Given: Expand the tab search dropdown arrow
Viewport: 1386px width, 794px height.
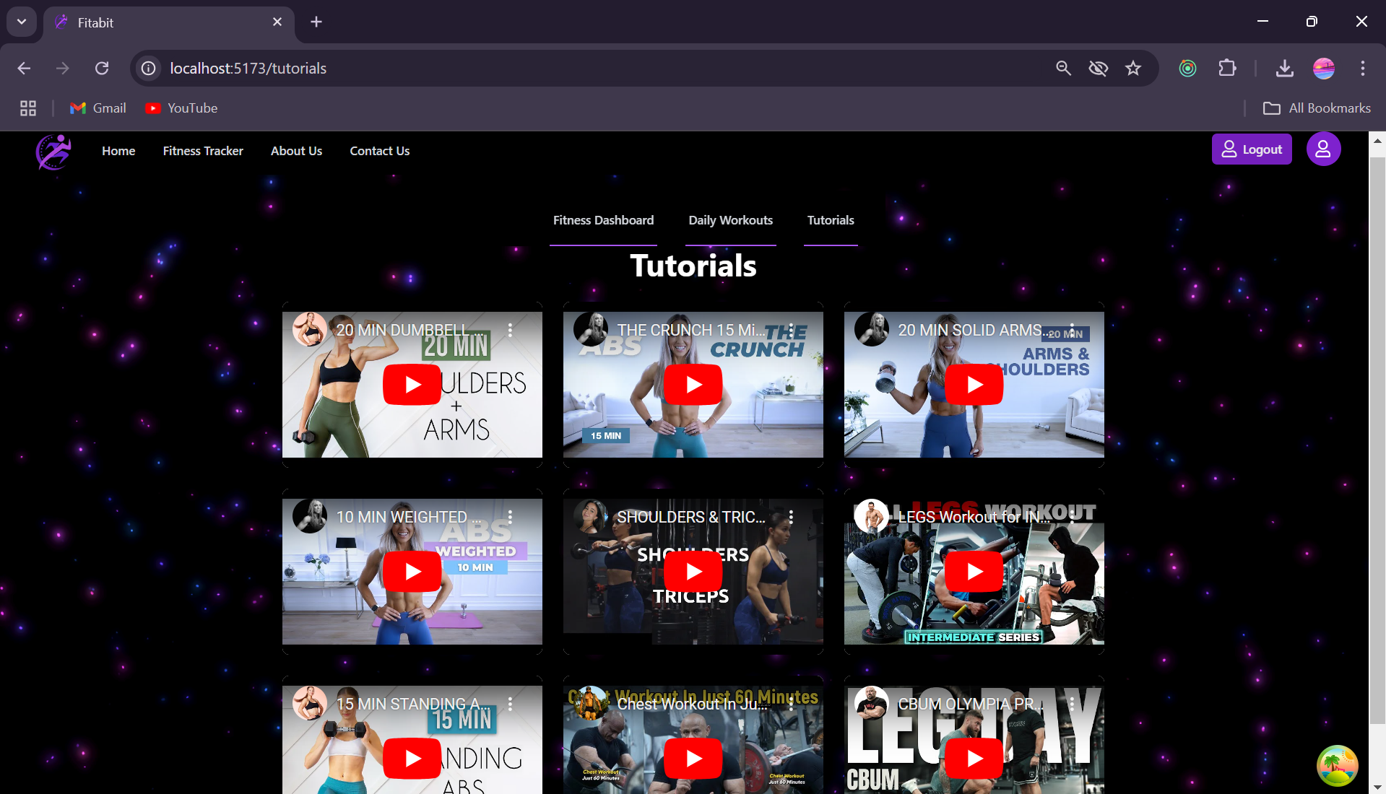Looking at the screenshot, I should point(22,22).
